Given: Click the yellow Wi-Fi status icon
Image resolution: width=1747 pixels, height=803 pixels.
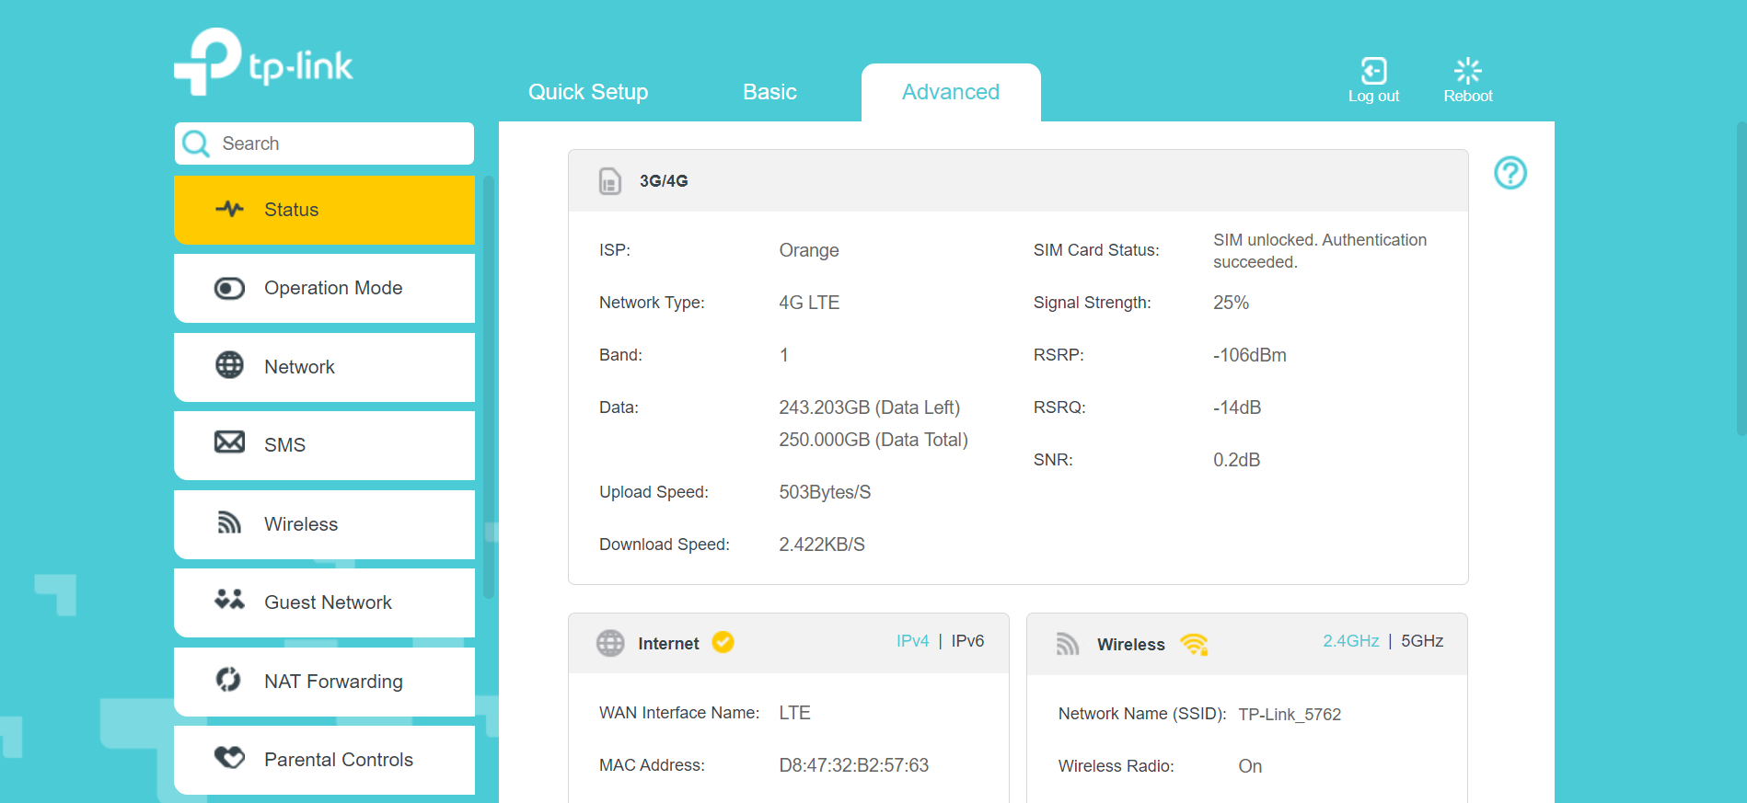Looking at the screenshot, I should click(1194, 644).
